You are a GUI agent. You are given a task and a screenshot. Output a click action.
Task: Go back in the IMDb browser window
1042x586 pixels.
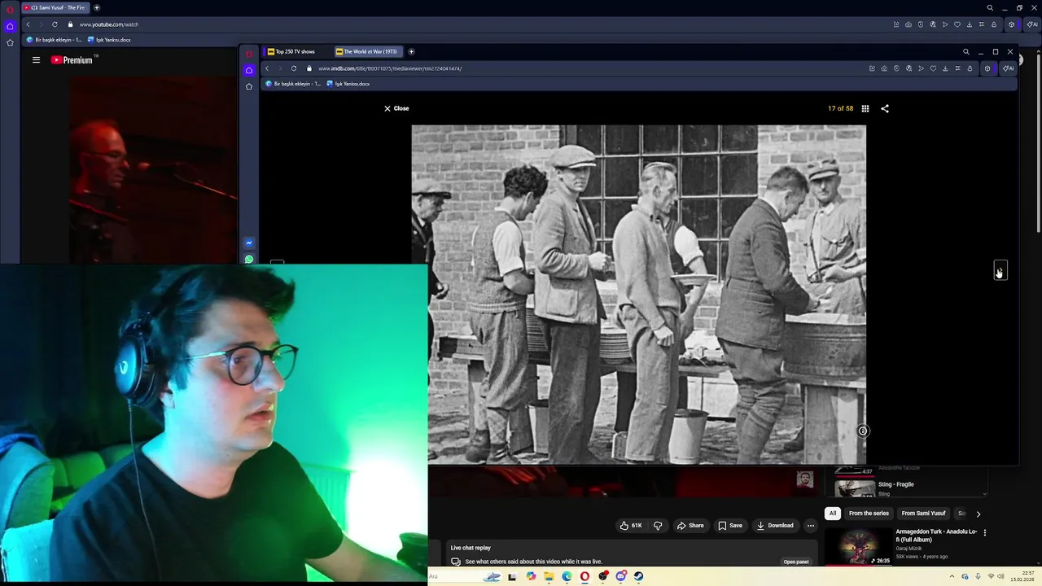click(x=267, y=68)
